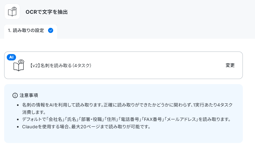
Task: Click the OCRで文字を抽出 title text
Action: (x=47, y=12)
